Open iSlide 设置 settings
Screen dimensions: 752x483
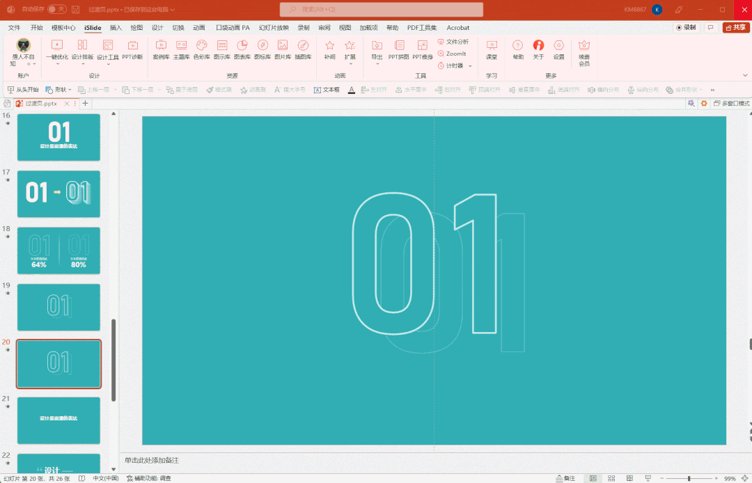pyautogui.click(x=558, y=49)
